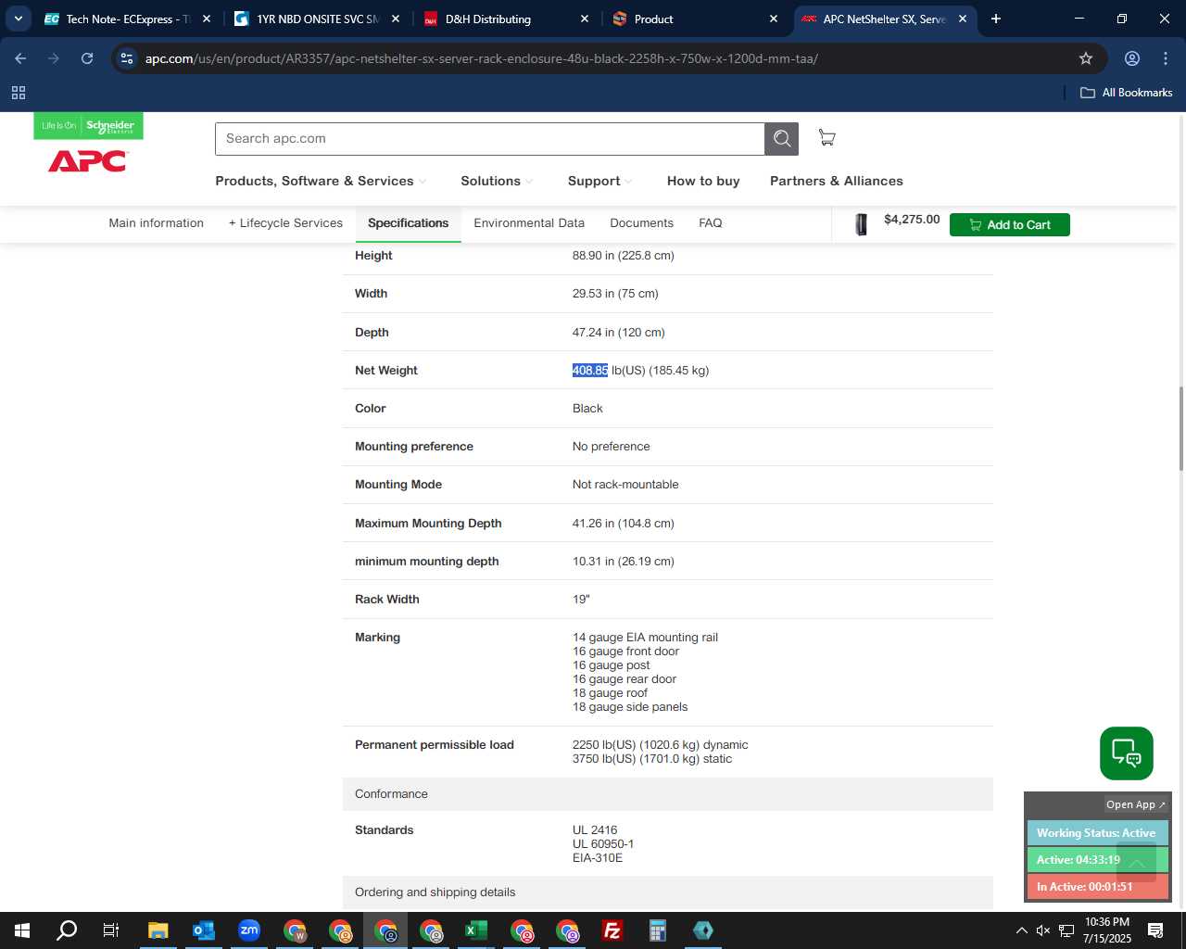Open the Environmental Data tab
The image size is (1186, 949).
pyautogui.click(x=529, y=223)
